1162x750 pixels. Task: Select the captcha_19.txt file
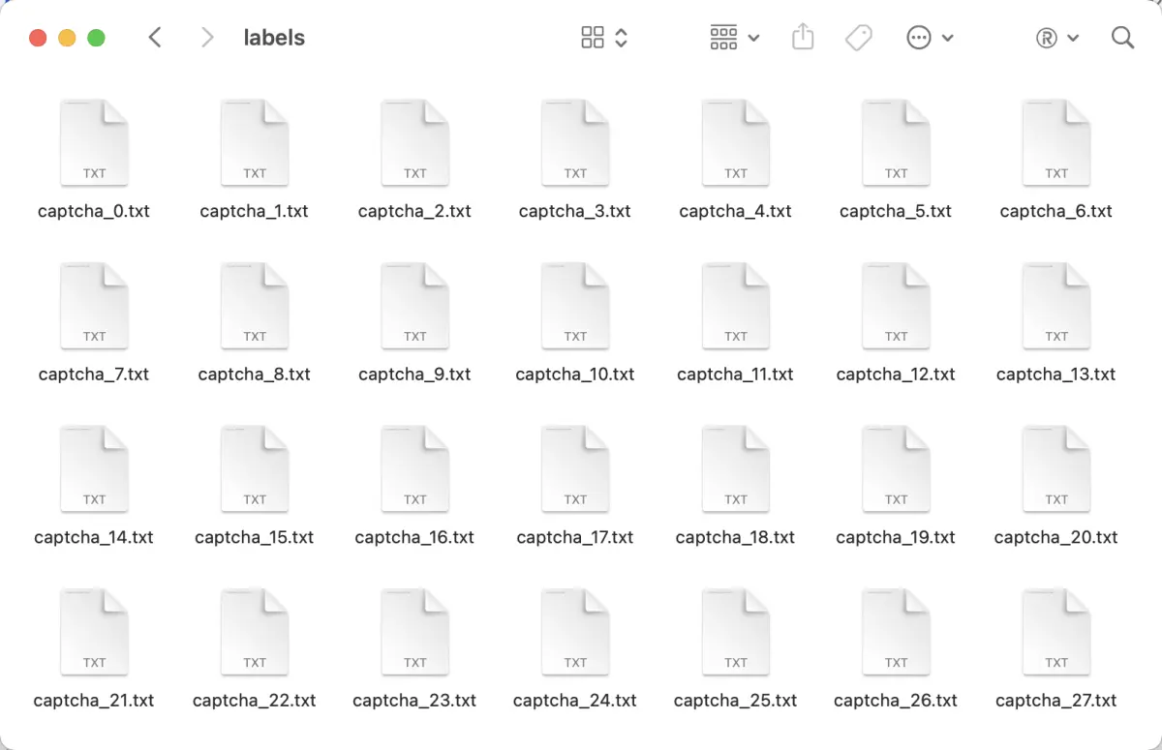[896, 468]
